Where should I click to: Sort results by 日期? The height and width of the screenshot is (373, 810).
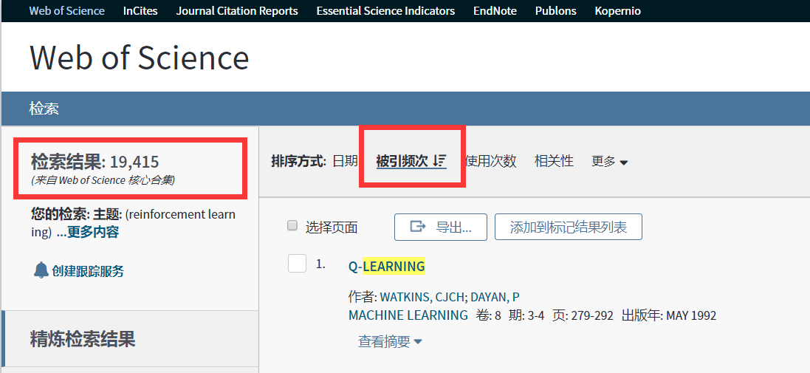click(345, 161)
